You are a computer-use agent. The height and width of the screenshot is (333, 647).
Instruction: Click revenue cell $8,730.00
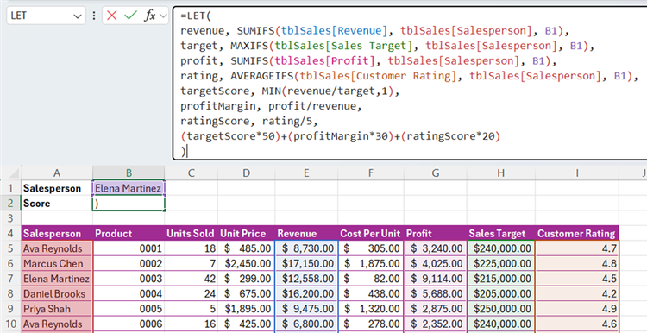click(x=306, y=248)
